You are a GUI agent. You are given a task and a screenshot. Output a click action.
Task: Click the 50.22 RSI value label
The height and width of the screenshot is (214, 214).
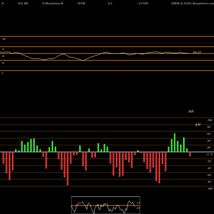tap(197, 52)
